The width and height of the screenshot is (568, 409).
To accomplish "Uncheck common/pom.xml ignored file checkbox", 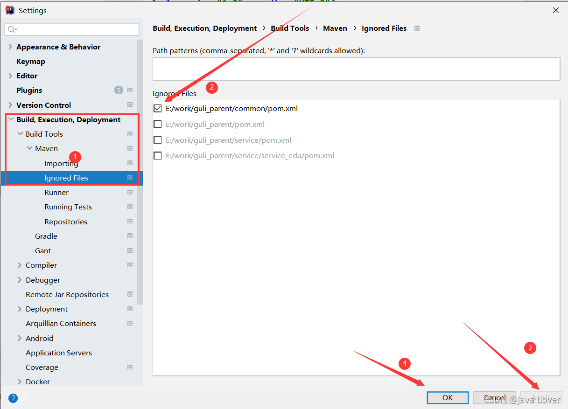I will tap(158, 109).
